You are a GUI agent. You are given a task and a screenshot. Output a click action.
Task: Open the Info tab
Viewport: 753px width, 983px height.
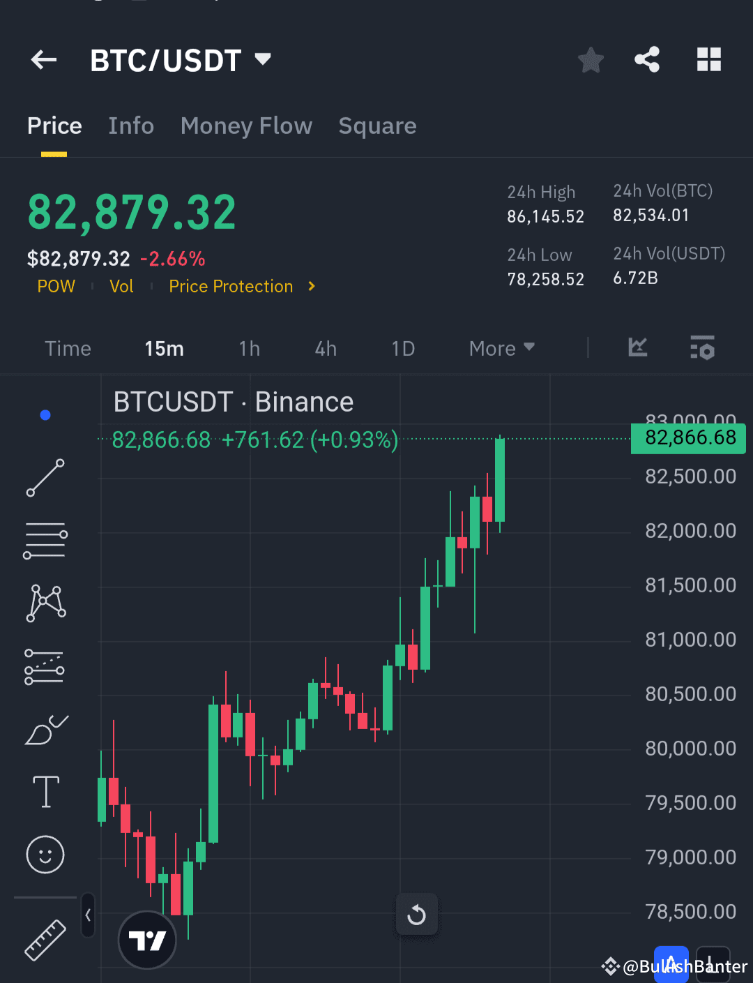[x=131, y=126]
